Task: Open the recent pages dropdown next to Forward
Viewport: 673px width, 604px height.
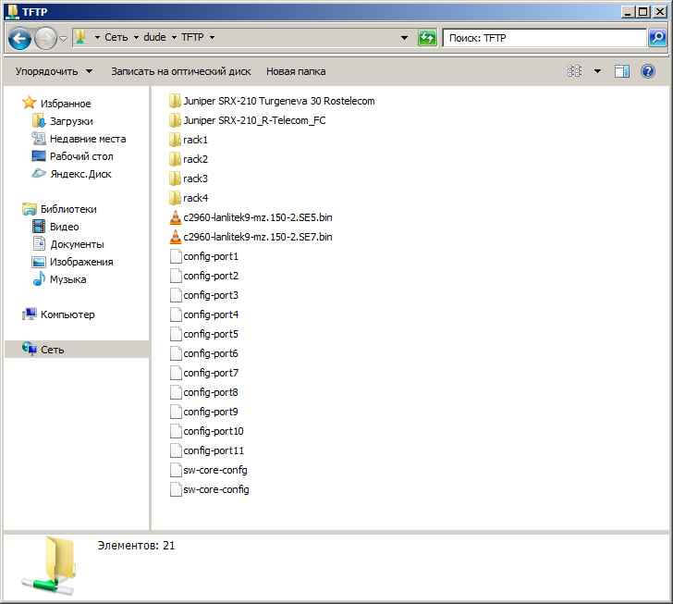Action: tap(63, 39)
